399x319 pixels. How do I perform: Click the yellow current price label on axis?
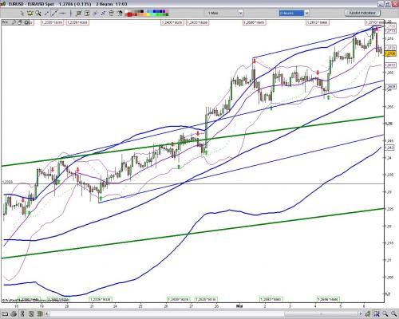pos(390,53)
